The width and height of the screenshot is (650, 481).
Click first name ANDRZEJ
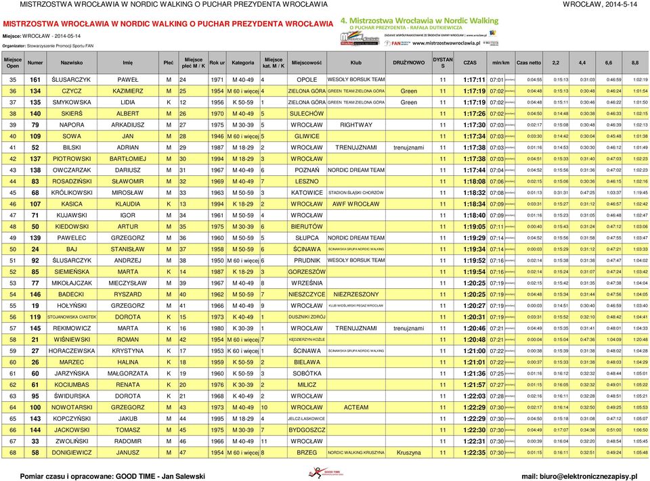tap(128, 260)
